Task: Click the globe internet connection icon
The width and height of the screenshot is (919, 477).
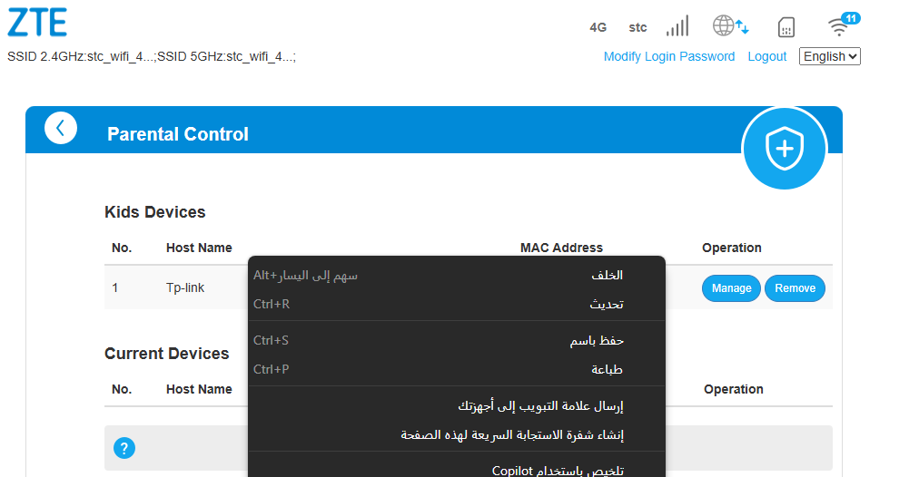Action: point(729,26)
